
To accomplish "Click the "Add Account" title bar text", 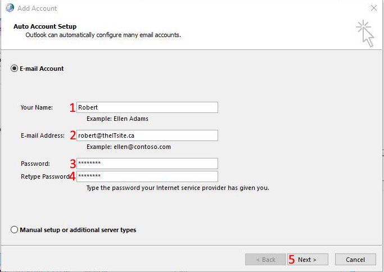I will 37,8.
